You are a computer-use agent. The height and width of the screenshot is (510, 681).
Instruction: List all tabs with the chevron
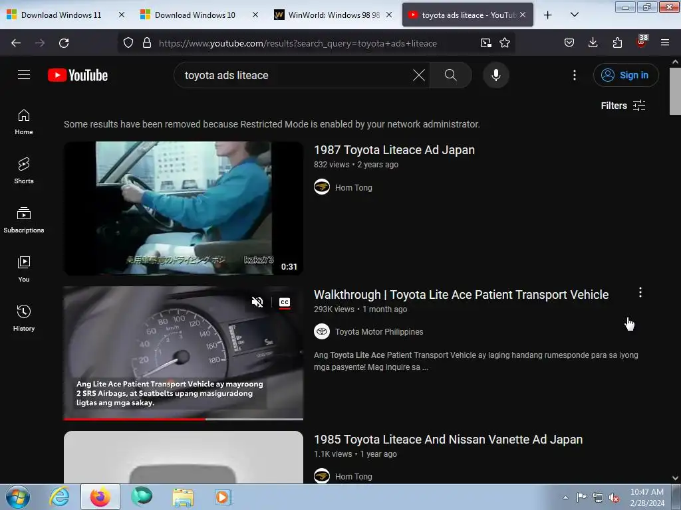tap(574, 15)
